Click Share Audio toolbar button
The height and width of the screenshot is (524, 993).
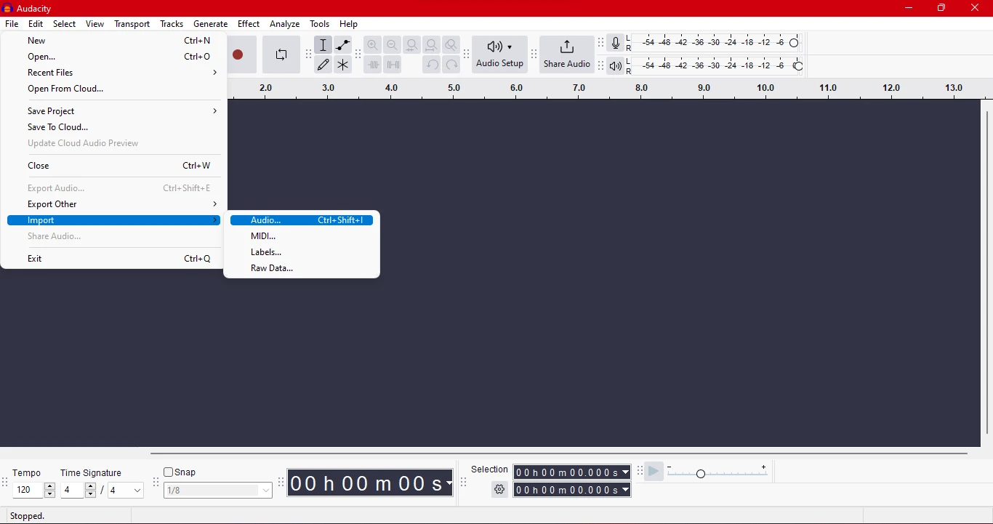[567, 55]
